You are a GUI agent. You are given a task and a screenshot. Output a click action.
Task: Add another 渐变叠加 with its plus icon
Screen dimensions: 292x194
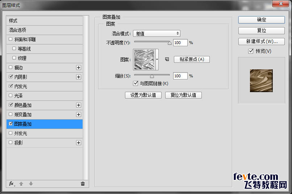tap(79, 115)
